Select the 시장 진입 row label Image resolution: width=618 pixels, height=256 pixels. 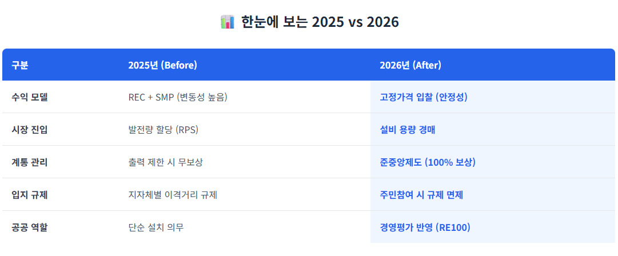tap(30, 130)
